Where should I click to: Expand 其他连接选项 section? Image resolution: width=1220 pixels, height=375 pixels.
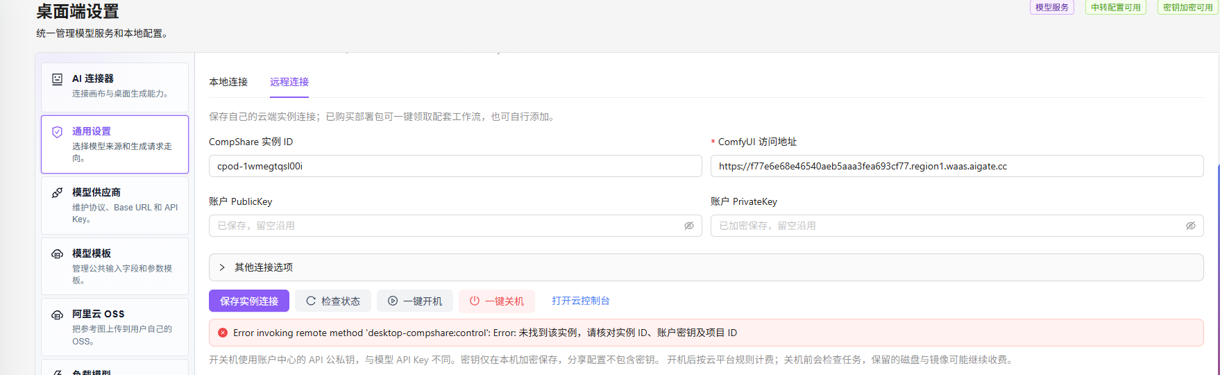[x=706, y=267]
